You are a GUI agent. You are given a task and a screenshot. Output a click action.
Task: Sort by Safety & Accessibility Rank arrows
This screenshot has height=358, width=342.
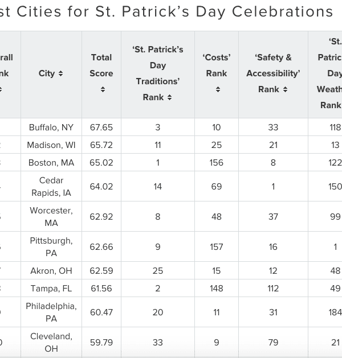click(x=285, y=89)
